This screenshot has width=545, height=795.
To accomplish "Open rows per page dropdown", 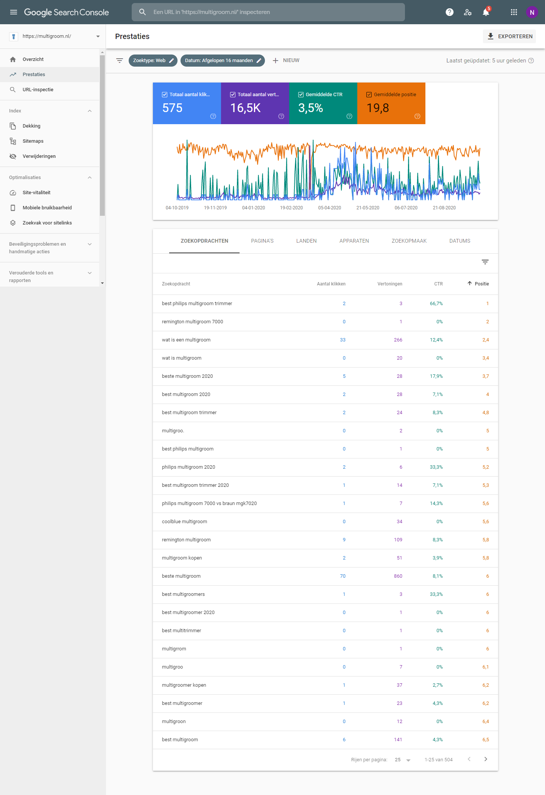I will pos(403,760).
